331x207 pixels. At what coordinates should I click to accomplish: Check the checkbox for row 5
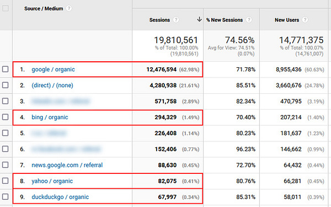[6, 133]
